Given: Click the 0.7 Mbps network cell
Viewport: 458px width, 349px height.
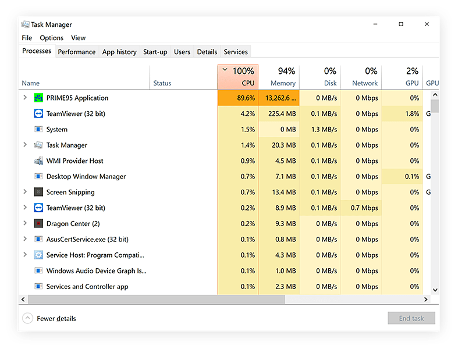Looking at the screenshot, I should coord(361,208).
